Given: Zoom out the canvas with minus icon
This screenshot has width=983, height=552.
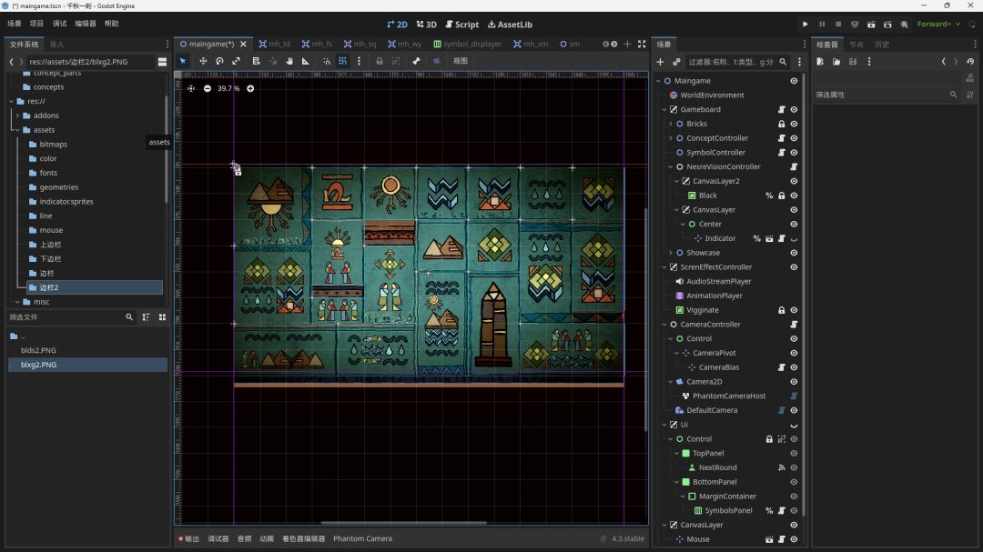Looking at the screenshot, I should [208, 88].
